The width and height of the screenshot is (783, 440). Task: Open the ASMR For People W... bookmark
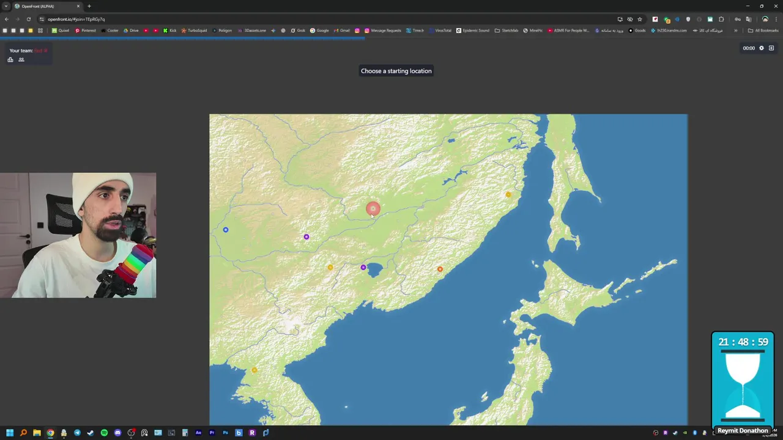coord(569,30)
